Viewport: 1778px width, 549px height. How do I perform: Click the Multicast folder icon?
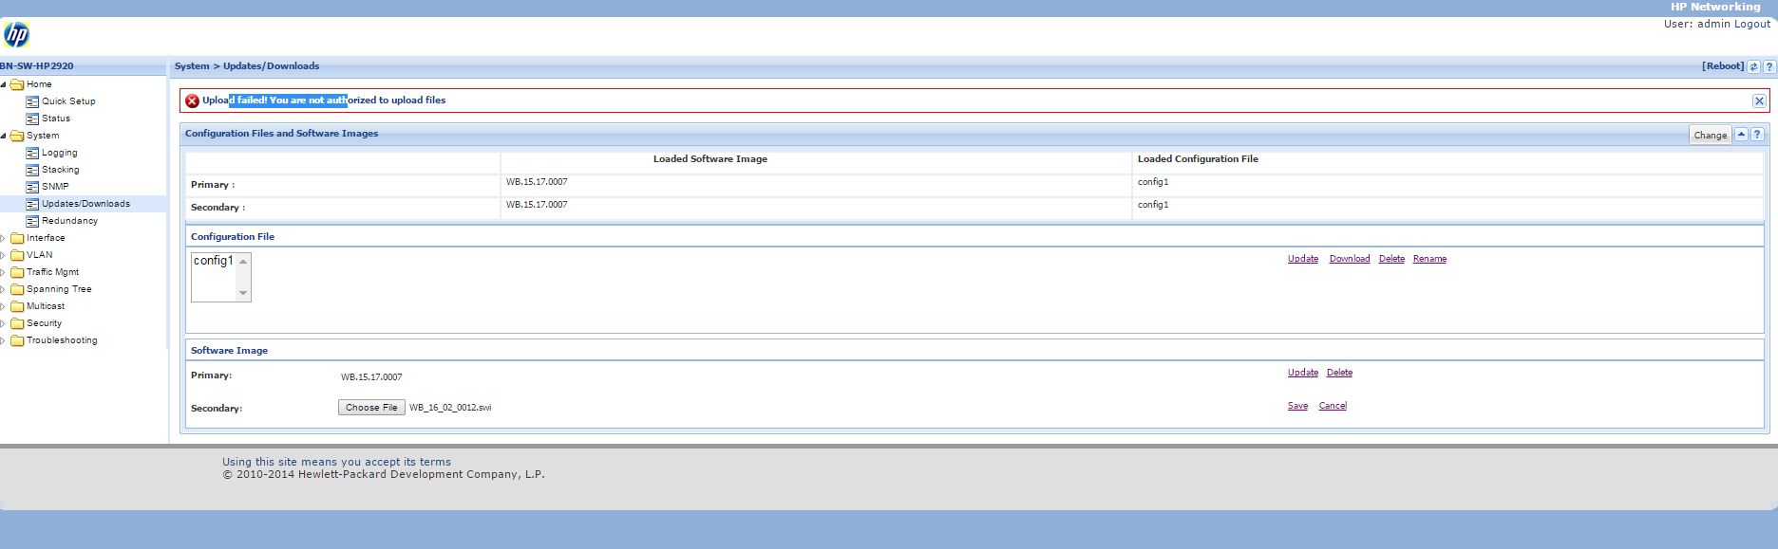pos(17,306)
